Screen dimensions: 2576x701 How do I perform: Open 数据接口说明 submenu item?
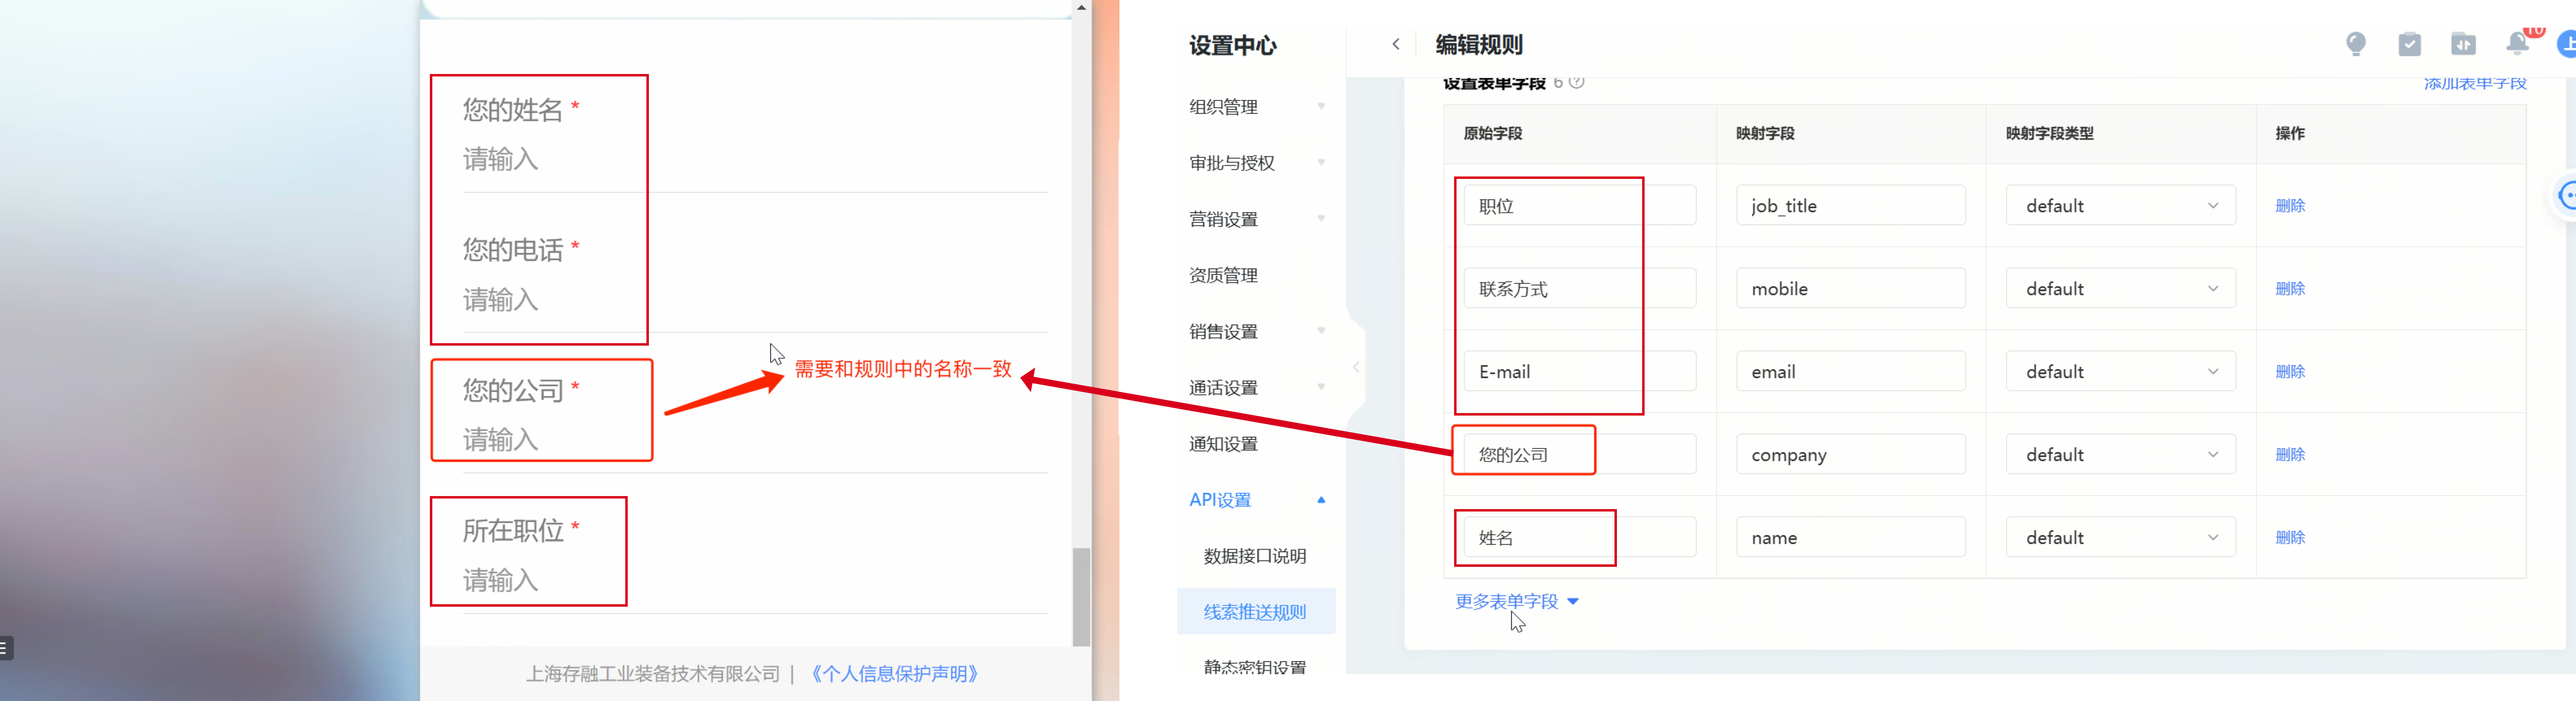click(x=1256, y=556)
